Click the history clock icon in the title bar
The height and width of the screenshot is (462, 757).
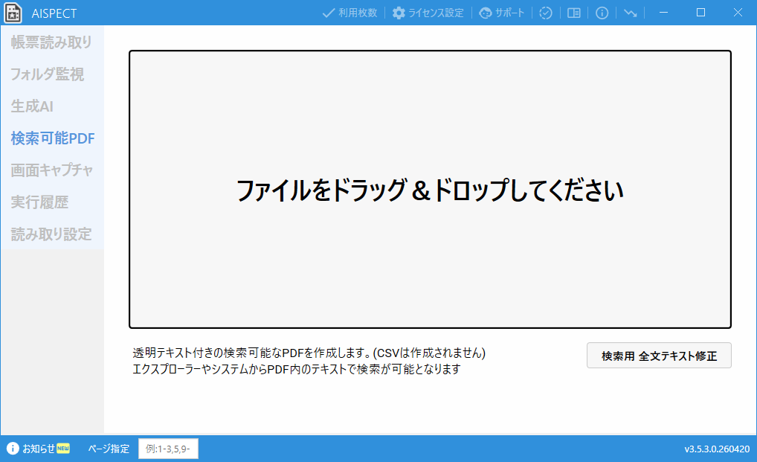pyautogui.click(x=546, y=13)
